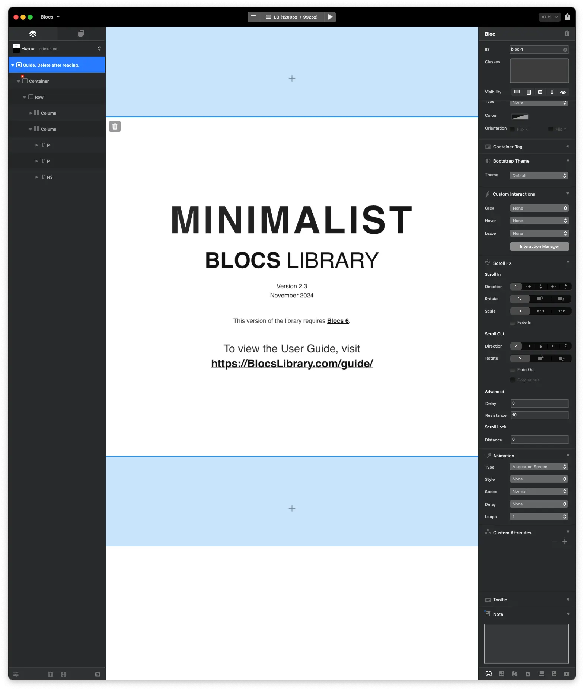Image resolution: width=584 pixels, height=690 pixels.
Task: Expand the Container Tag section
Action: click(567, 147)
